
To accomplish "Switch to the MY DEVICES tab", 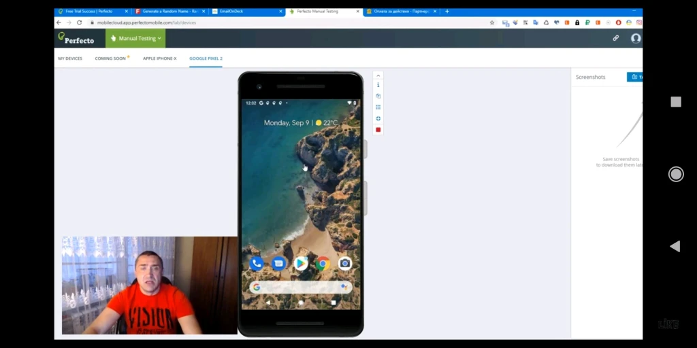I will coord(70,58).
